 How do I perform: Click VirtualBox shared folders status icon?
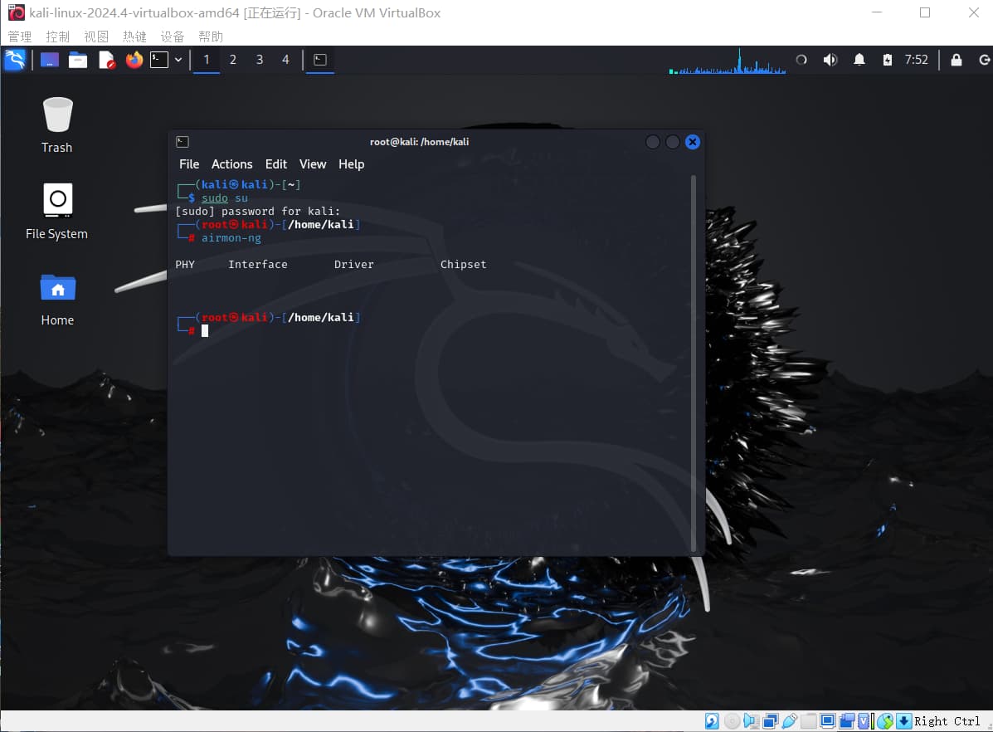(x=809, y=721)
